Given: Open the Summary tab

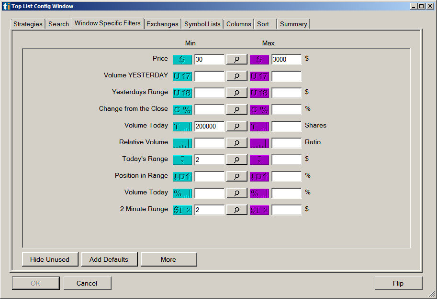Looking at the screenshot, I should point(293,24).
